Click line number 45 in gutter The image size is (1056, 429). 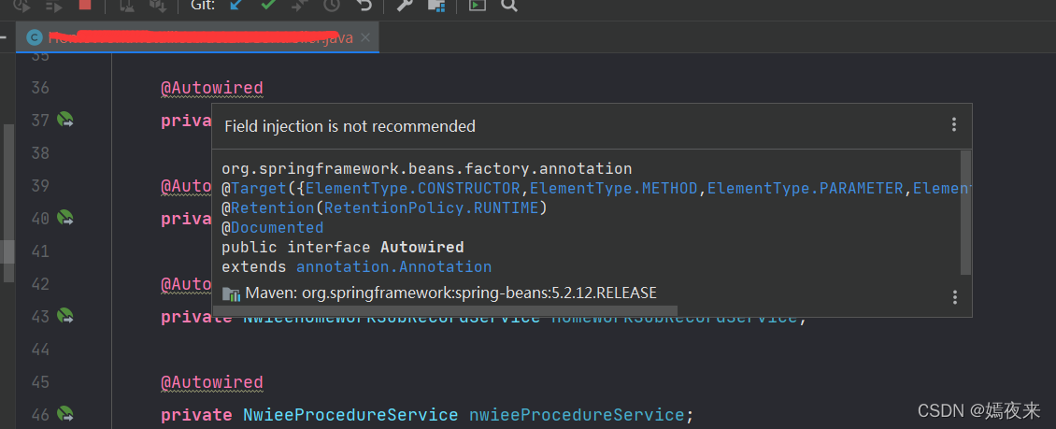(x=40, y=382)
